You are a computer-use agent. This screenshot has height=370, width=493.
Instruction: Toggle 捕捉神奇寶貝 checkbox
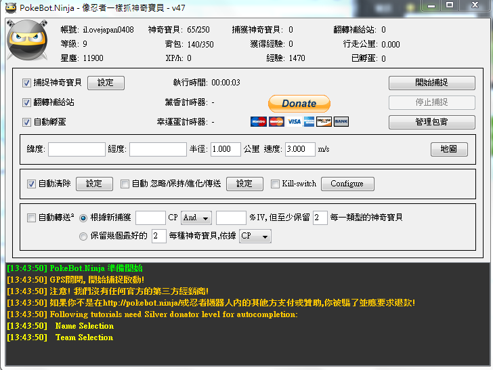coord(26,83)
